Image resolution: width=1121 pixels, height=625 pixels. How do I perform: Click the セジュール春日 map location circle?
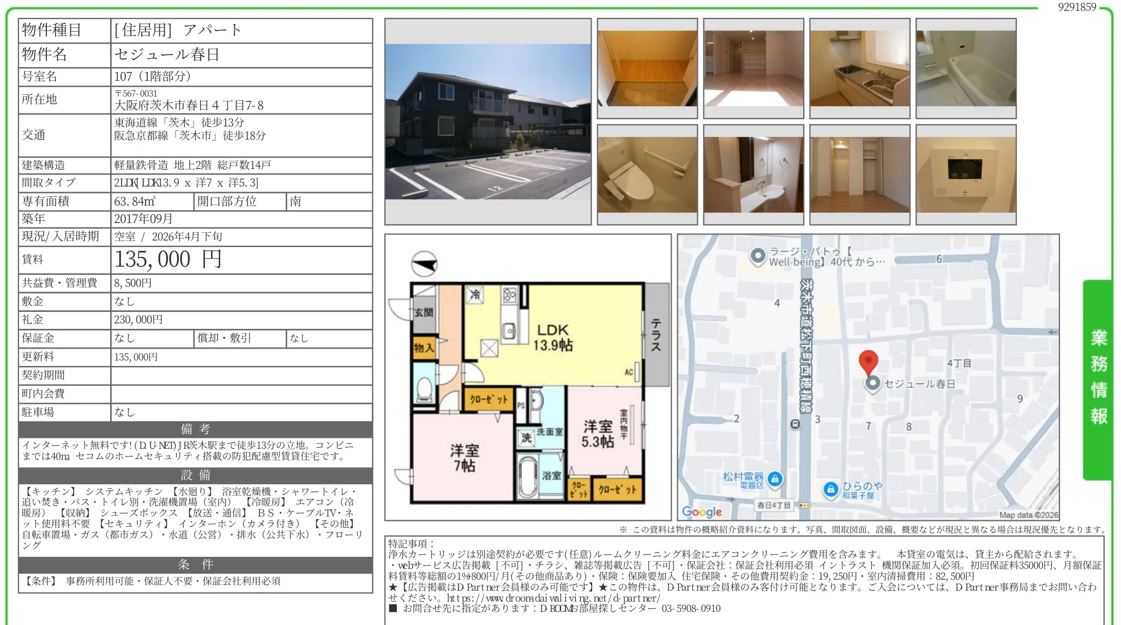[x=873, y=383]
